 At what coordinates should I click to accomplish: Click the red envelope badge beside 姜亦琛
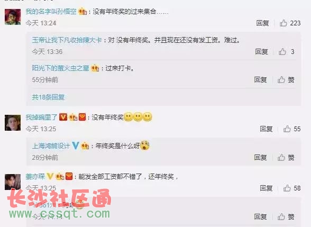(69, 176)
